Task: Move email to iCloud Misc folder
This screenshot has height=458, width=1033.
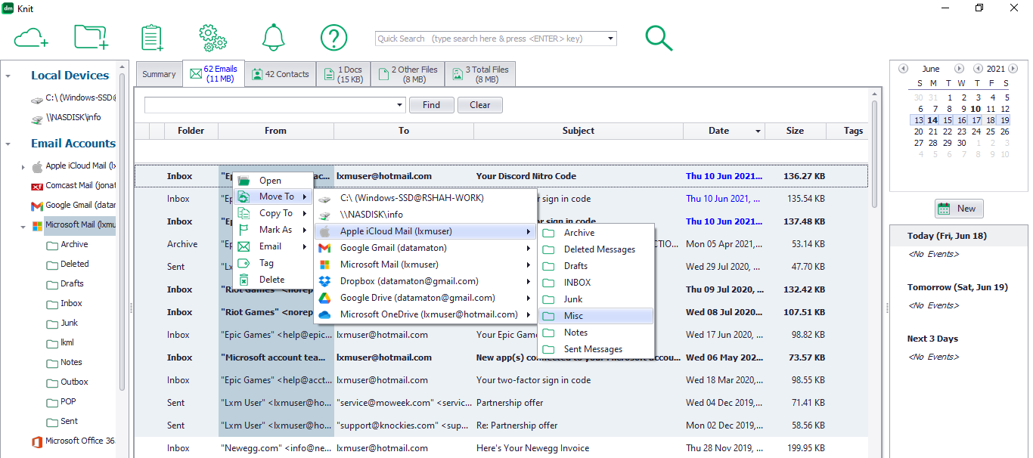Action: tap(596, 316)
